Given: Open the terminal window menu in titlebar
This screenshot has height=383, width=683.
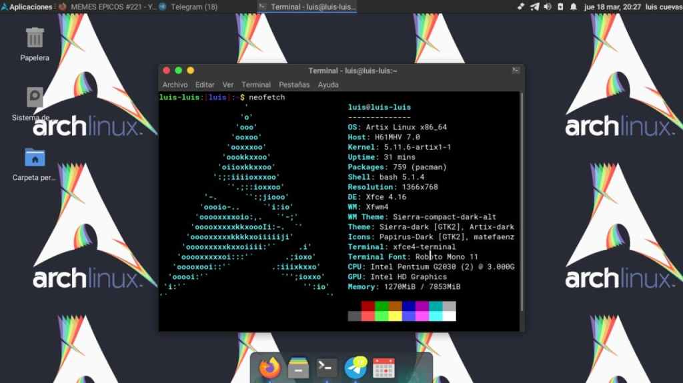Looking at the screenshot, I should (516, 71).
